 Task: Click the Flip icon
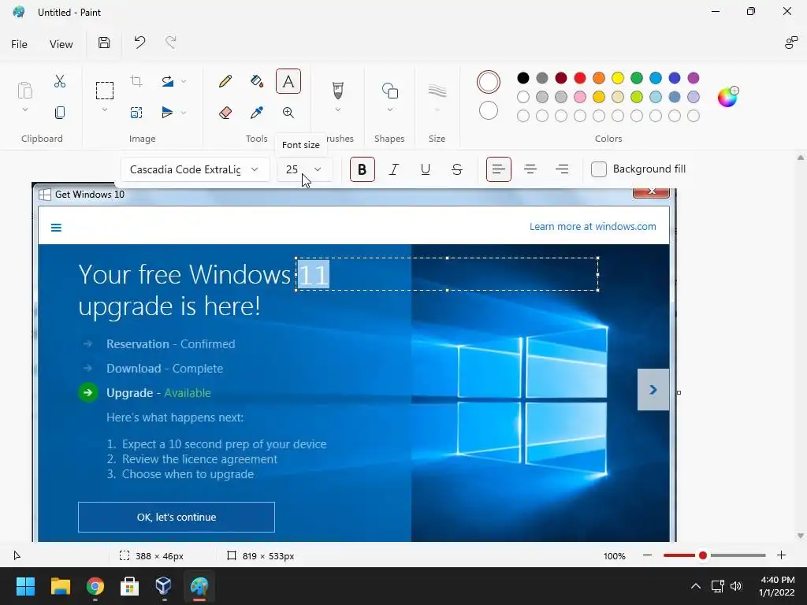(167, 113)
